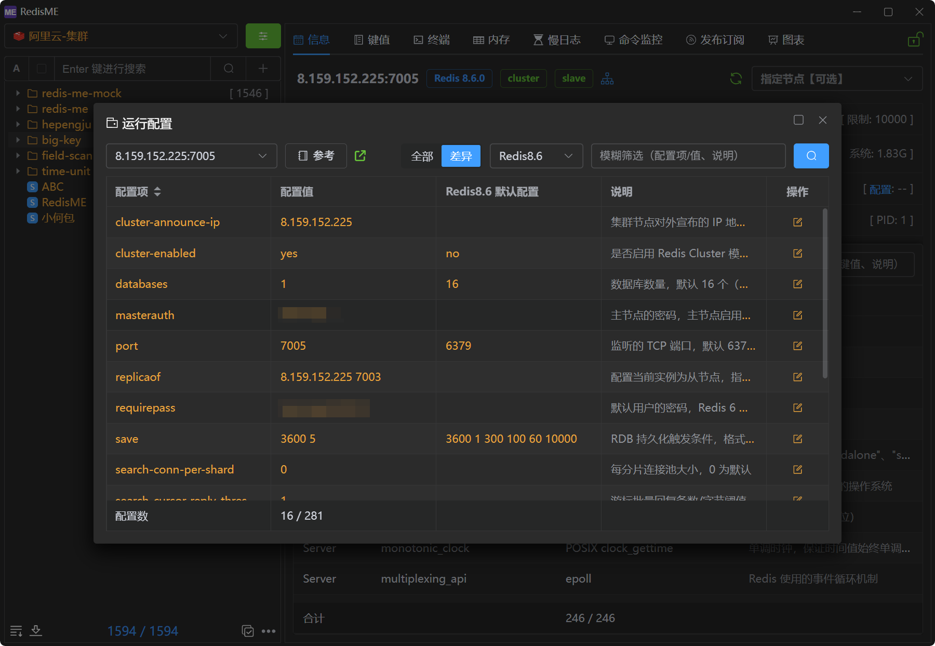The width and height of the screenshot is (935, 646).
Task: Click the 配置 link in info panel
Action: pyautogui.click(x=881, y=189)
